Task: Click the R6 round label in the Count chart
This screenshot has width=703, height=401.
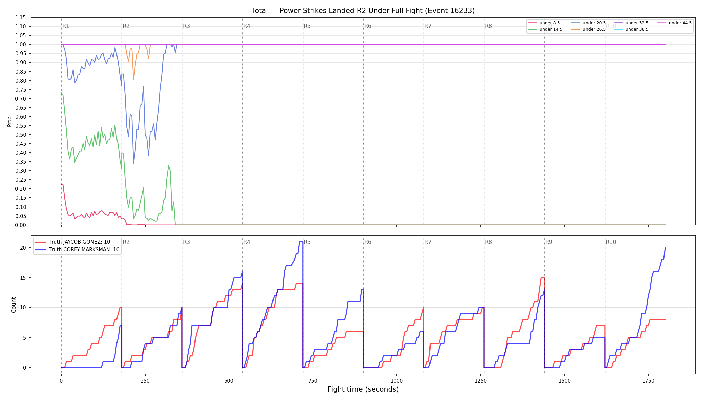Action: (368, 242)
